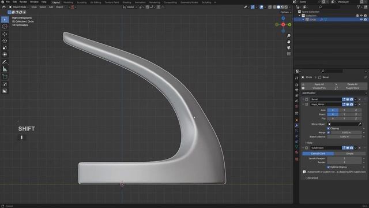This screenshot has width=369, height=208.
Task: Click the Apply All button
Action: pyautogui.click(x=317, y=84)
